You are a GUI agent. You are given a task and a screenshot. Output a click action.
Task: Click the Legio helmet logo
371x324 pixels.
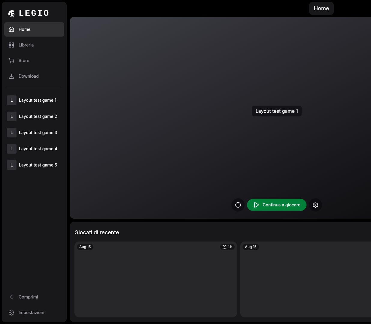tap(12, 13)
